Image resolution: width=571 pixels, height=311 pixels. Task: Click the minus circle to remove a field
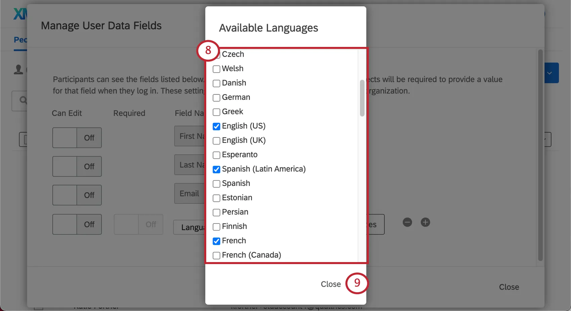tap(407, 222)
